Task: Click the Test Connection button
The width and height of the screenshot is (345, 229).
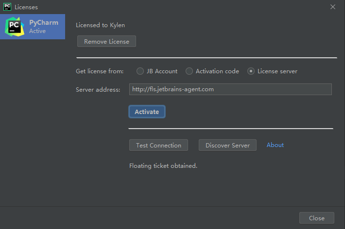Action: [x=158, y=145]
